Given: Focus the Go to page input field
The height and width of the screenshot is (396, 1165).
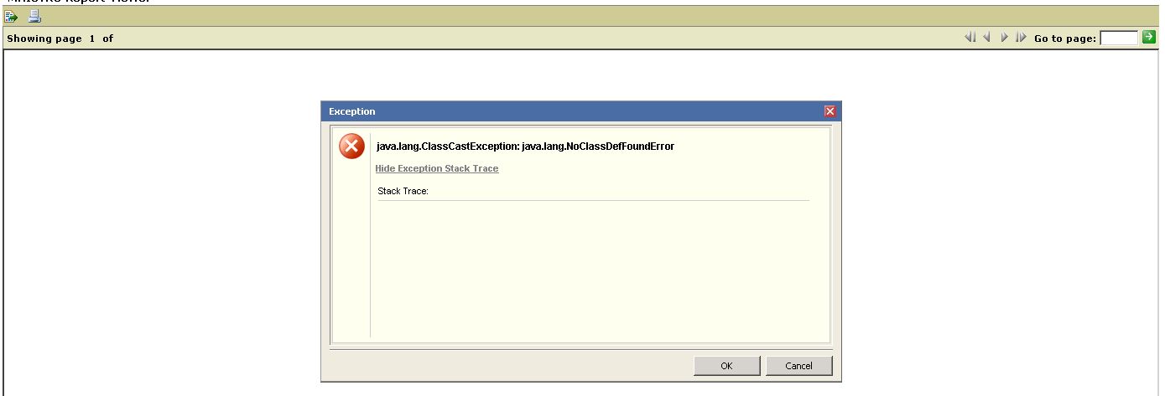Looking at the screenshot, I should click(x=1119, y=38).
